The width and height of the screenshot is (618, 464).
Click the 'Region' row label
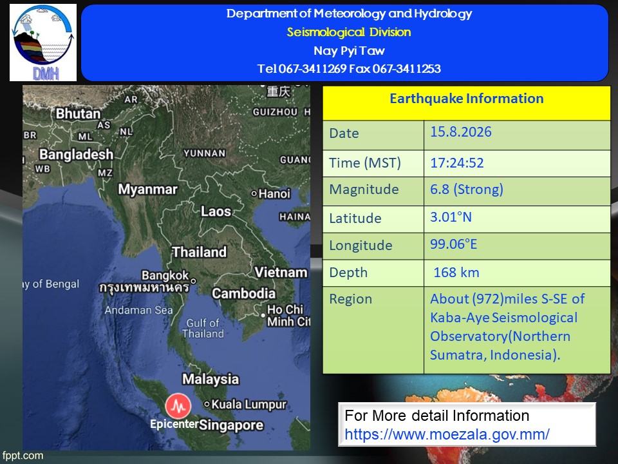pyautogui.click(x=350, y=299)
